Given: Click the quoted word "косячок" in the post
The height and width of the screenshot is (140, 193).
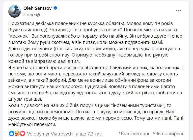Looking at the screenshot, I should tap(19, 36).
